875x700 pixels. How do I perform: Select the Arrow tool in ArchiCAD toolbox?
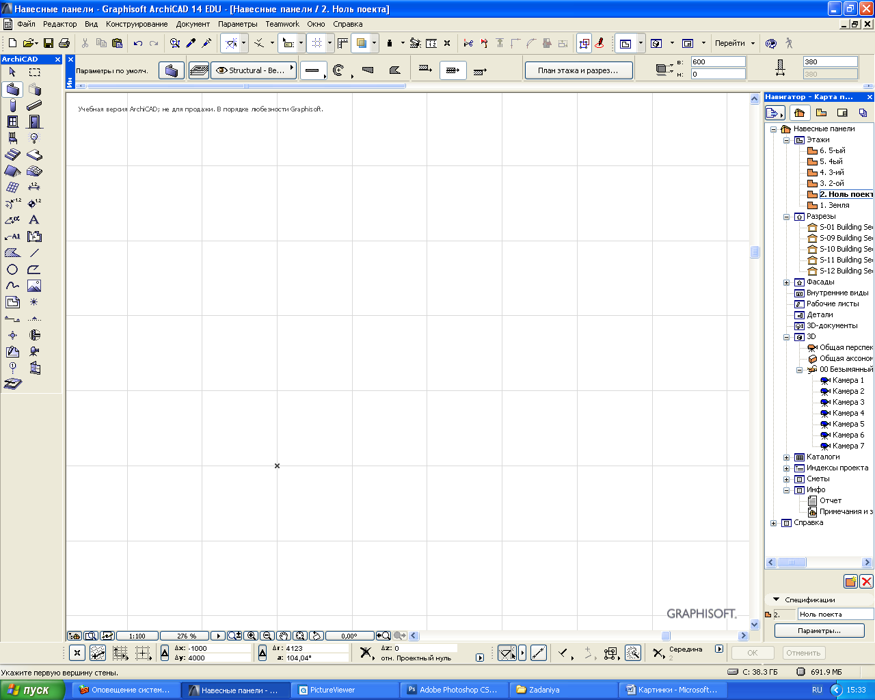[12, 72]
